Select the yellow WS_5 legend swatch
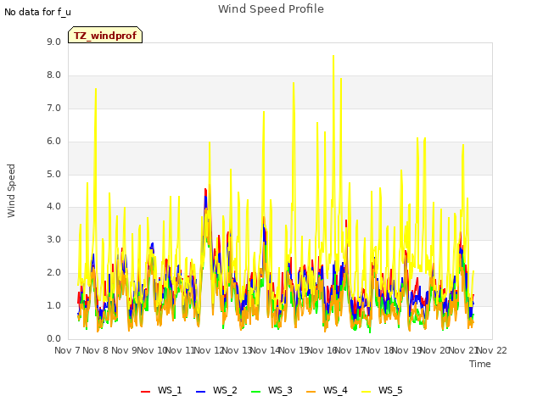 pyautogui.click(x=366, y=392)
